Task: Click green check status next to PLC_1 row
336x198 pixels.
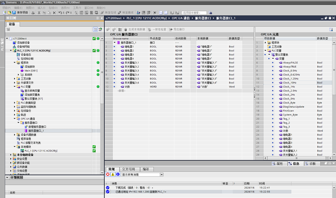Action: click(x=94, y=51)
